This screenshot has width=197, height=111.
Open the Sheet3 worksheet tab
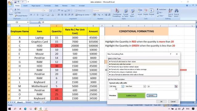[37, 102]
